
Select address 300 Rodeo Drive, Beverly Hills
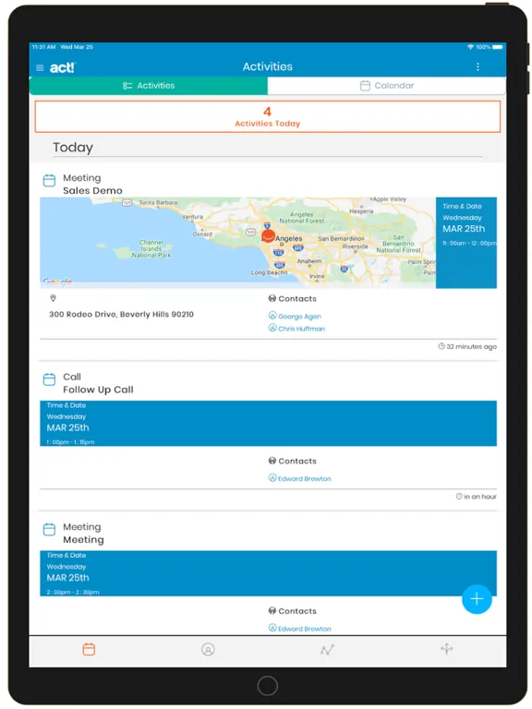click(121, 314)
